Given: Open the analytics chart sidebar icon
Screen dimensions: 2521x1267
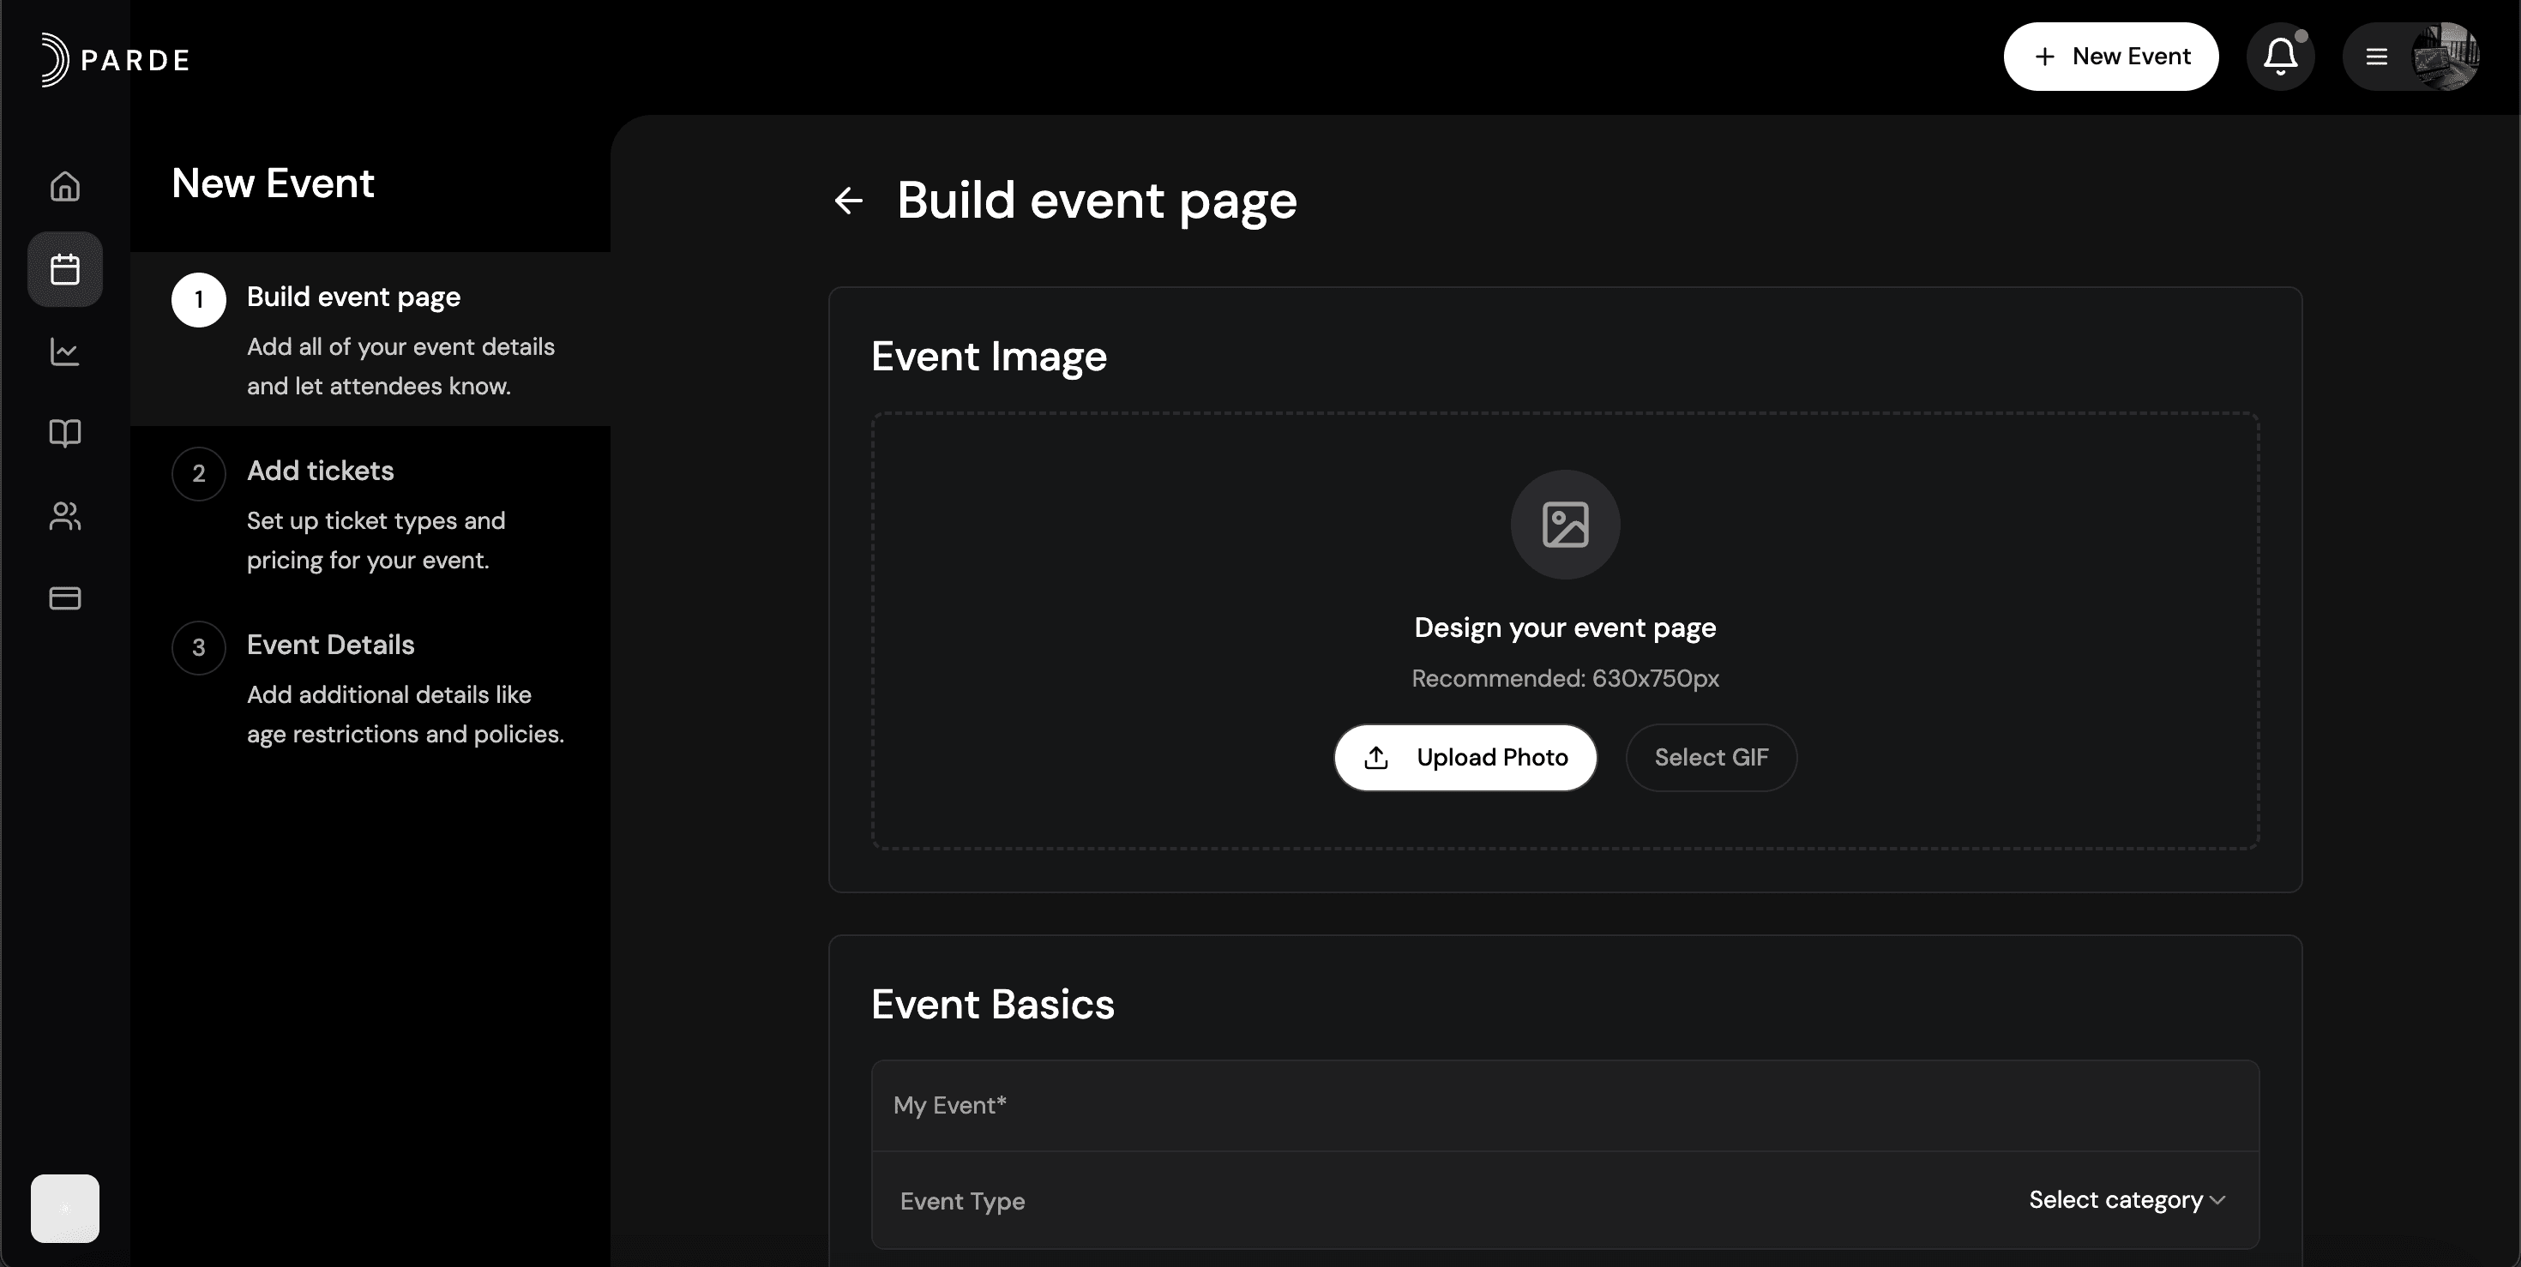Looking at the screenshot, I should coord(64,351).
